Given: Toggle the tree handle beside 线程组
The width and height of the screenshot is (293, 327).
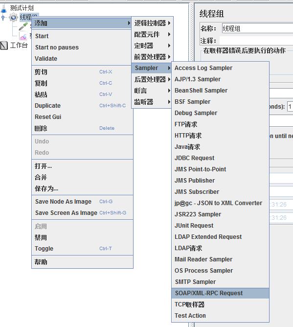Looking at the screenshot, I should [3, 18].
